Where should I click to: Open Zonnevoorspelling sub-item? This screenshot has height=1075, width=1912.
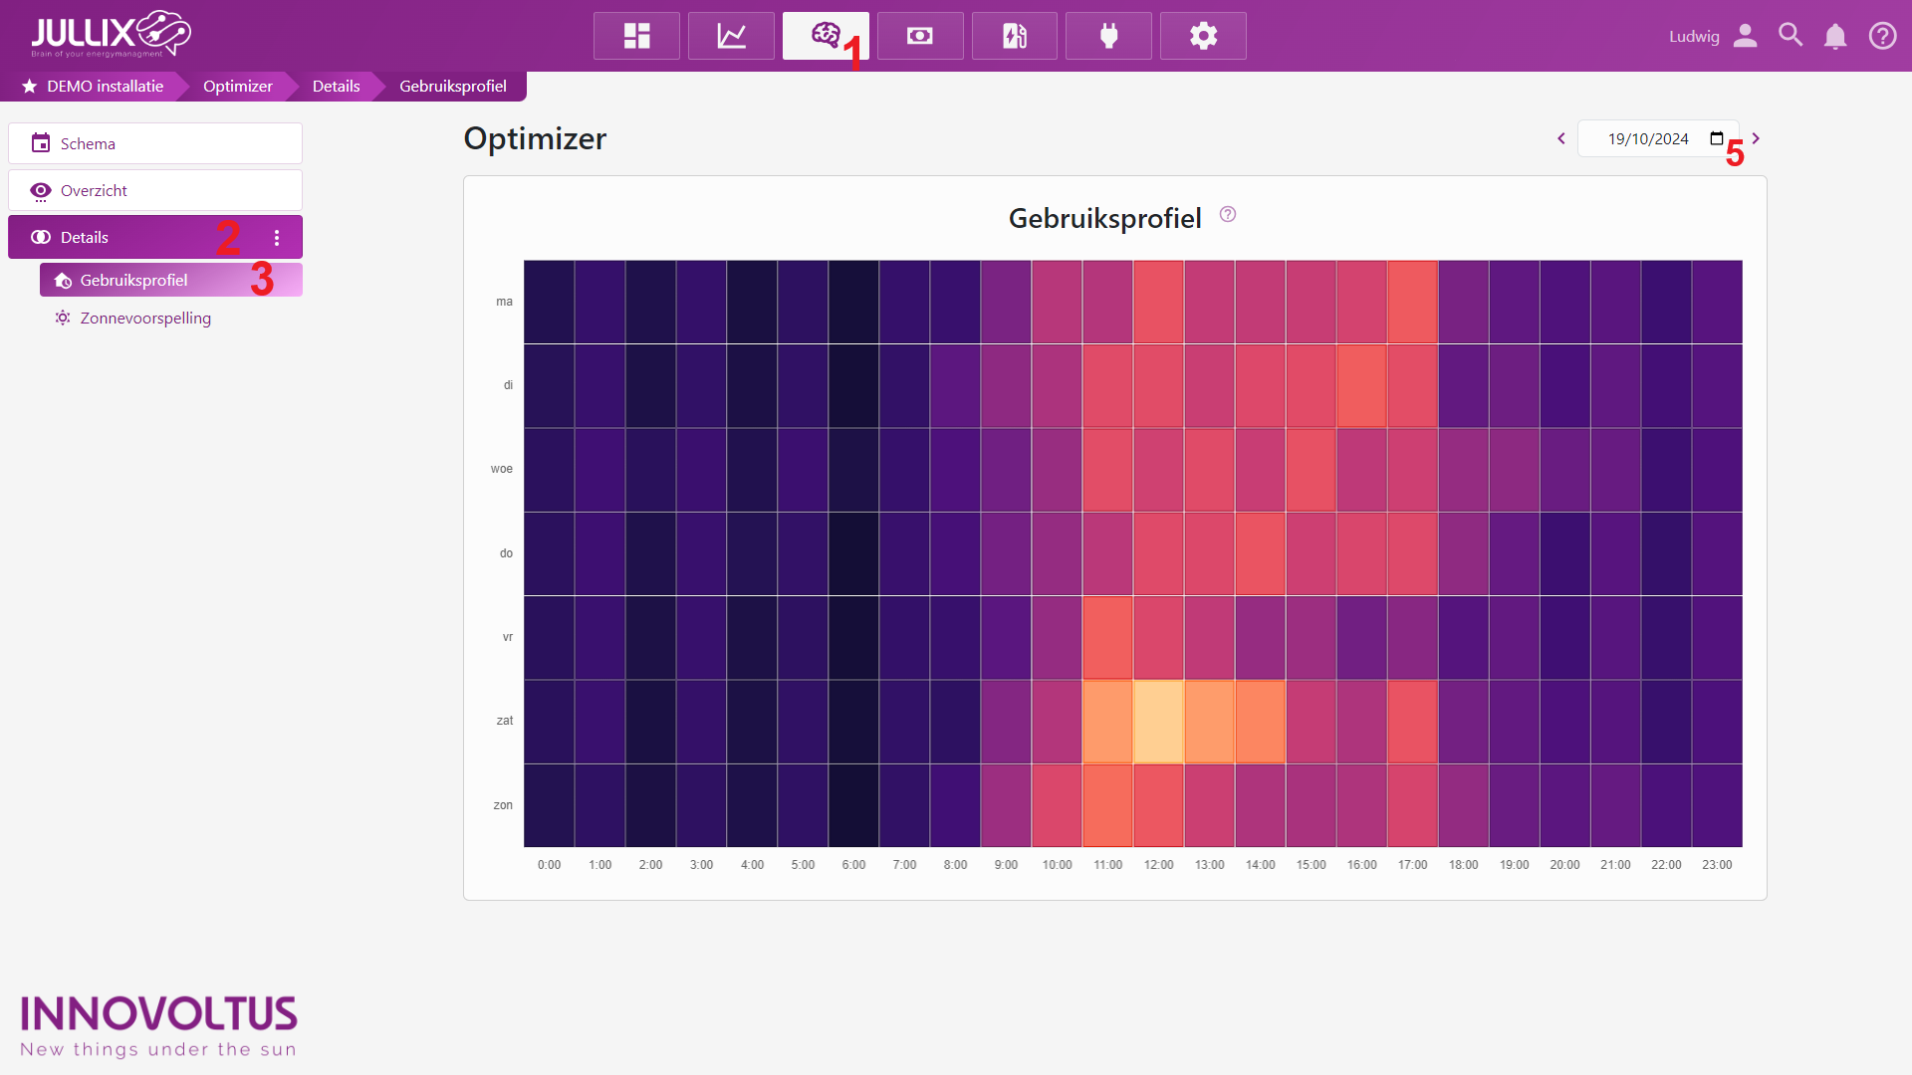(x=145, y=319)
